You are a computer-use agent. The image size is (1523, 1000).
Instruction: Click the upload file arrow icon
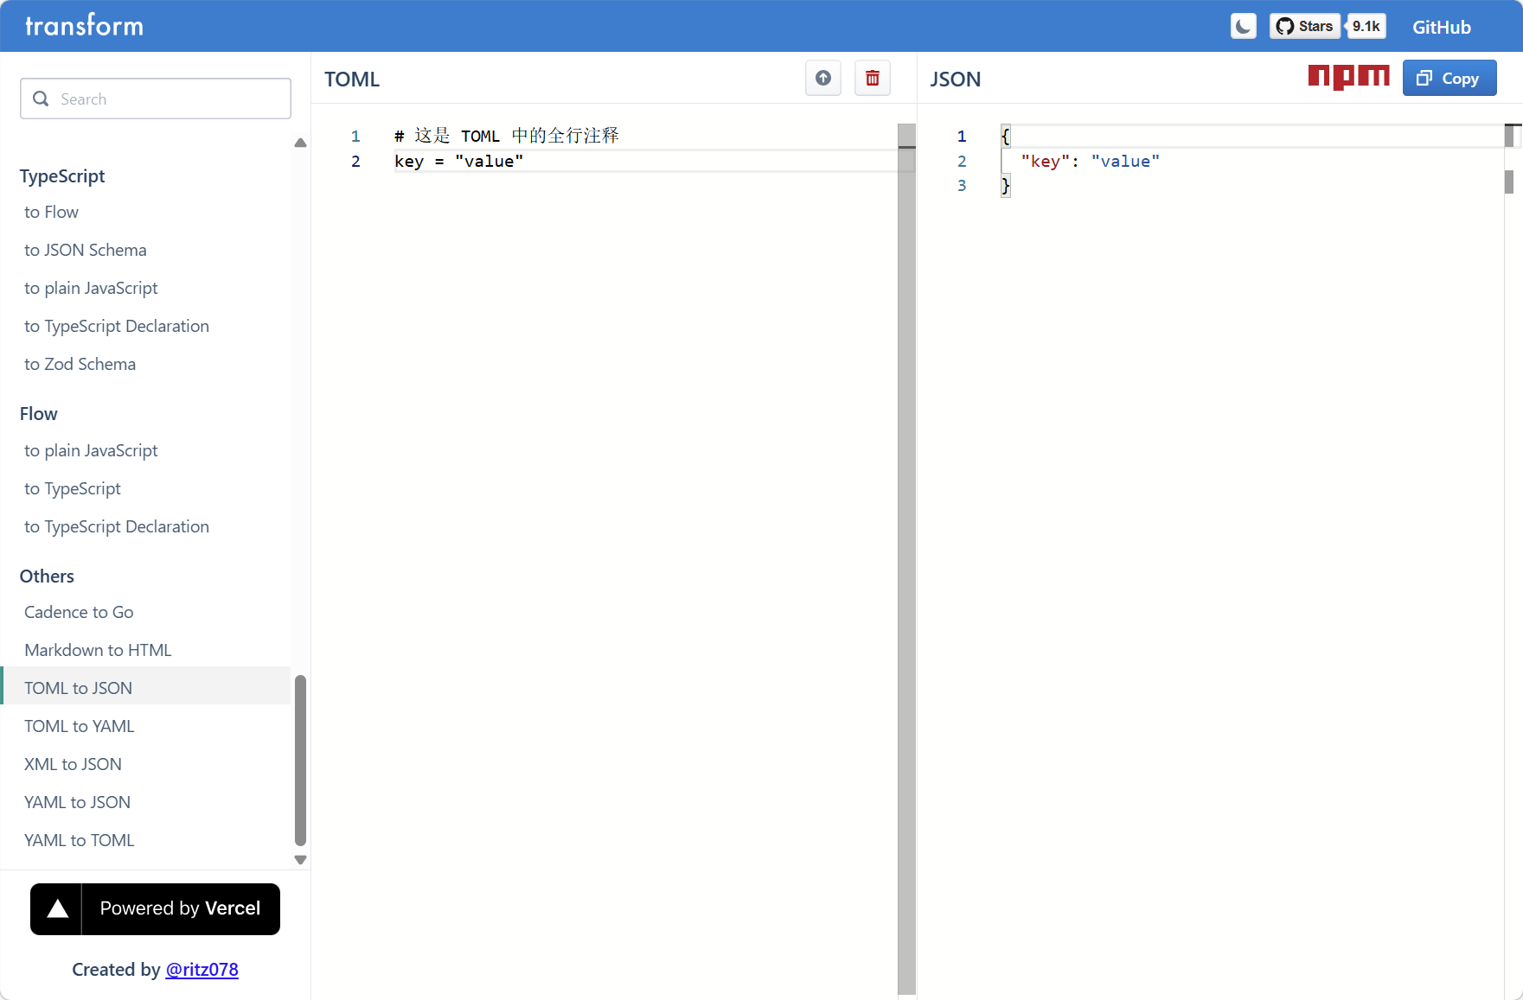point(822,79)
